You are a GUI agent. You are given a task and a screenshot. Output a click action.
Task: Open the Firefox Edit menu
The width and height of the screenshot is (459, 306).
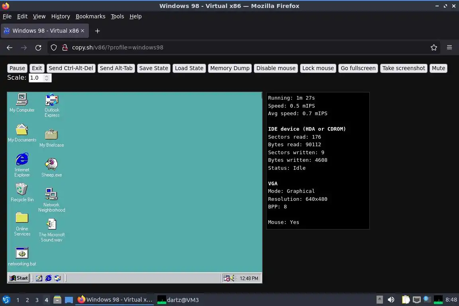click(x=22, y=16)
